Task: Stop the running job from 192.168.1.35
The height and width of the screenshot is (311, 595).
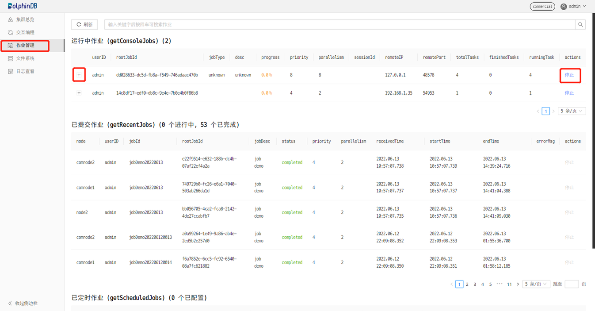Action: 569,93
